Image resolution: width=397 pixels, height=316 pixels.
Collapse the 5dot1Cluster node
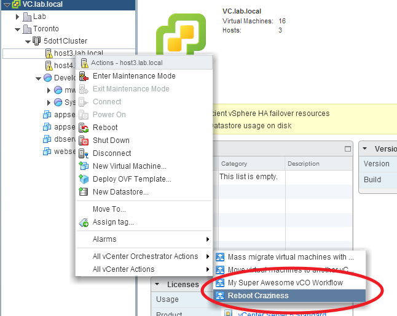[28, 42]
